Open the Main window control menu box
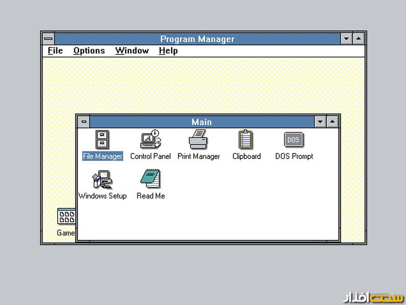Viewport: 406px width, 305px height. pos(83,122)
